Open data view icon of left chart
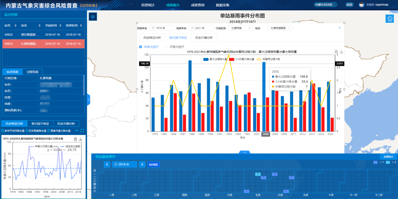The image size is (398, 199). 76,139
